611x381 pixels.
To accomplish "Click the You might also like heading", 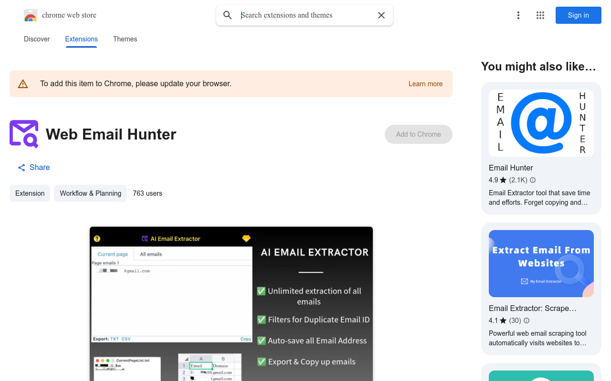I will click(538, 67).
